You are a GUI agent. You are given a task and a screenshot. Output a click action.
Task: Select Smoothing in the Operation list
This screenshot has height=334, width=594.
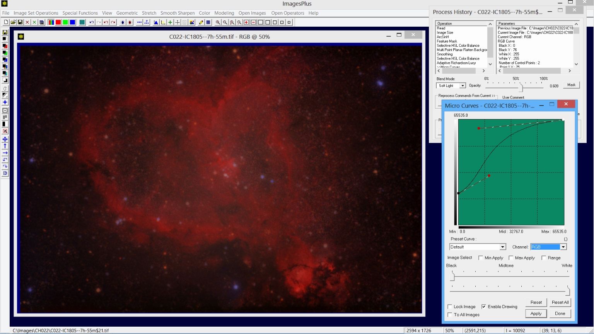[x=445, y=55]
